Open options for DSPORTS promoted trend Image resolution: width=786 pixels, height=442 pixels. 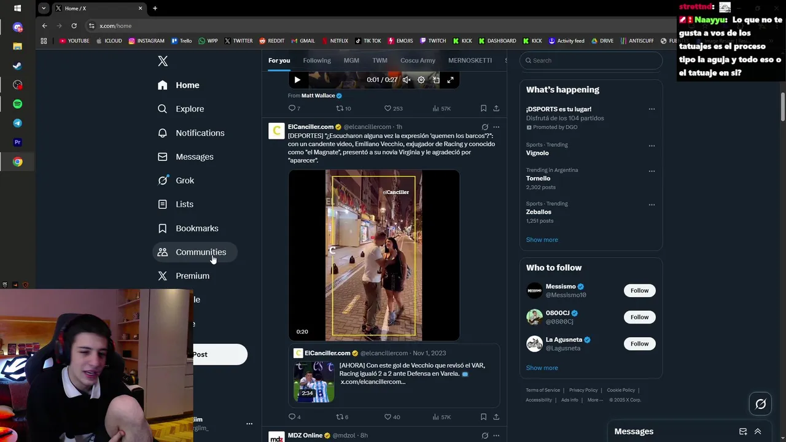(652, 109)
